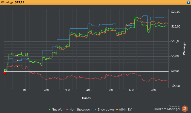
Task: Toggle the All-In EV legend entry
Action: 124,109
